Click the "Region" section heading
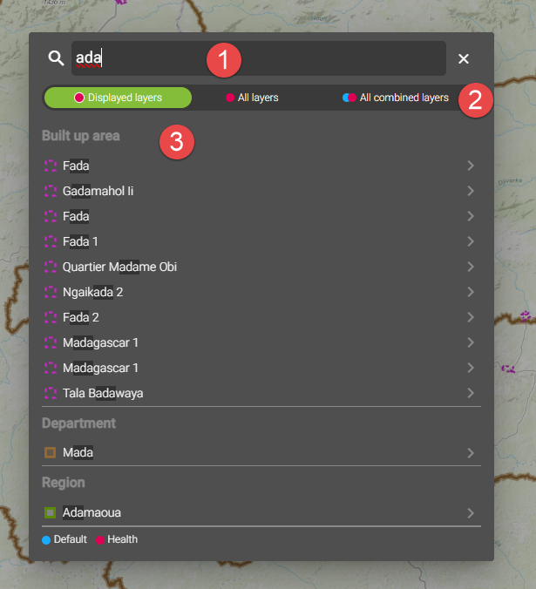Screen dimensions: 536x589 [x=64, y=483]
